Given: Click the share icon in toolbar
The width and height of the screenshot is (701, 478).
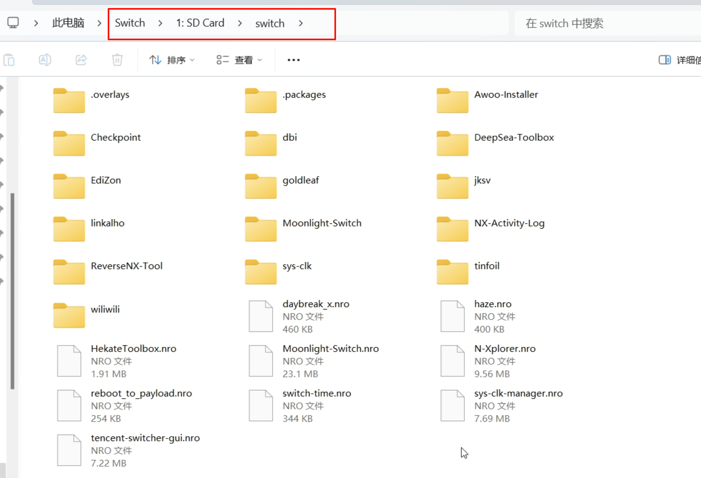Looking at the screenshot, I should coord(81,60).
